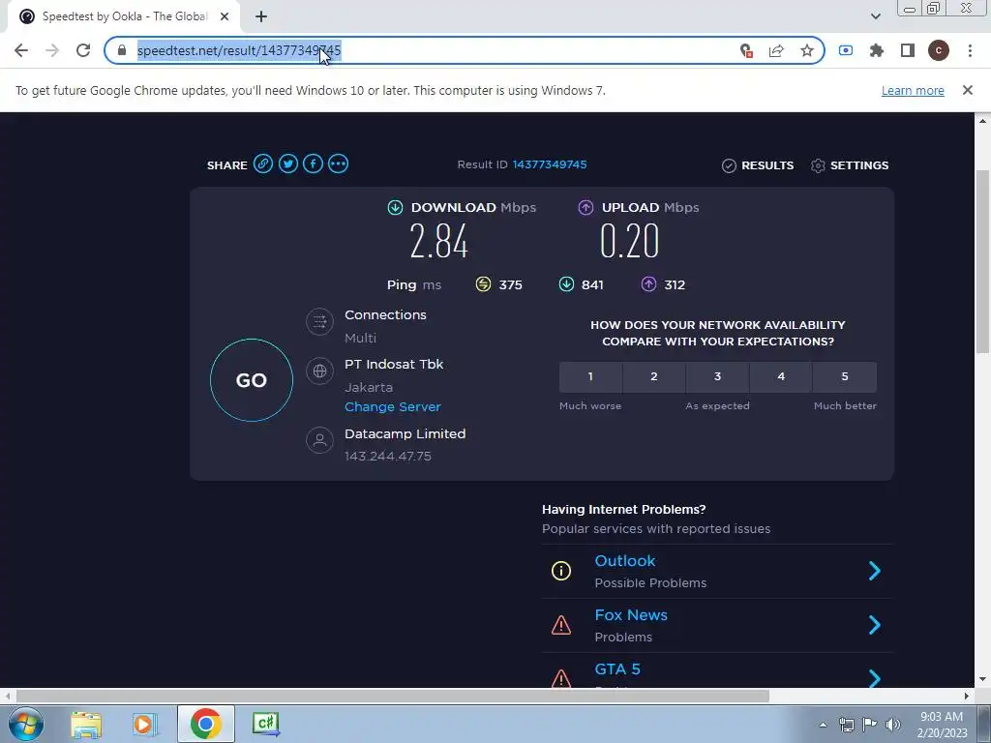991x743 pixels.
Task: Open GTA 5 reported issues
Action: [x=617, y=669]
